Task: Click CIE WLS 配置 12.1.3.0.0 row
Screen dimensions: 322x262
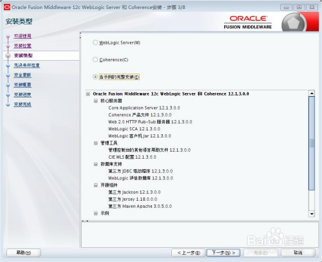Action: click(x=132, y=157)
